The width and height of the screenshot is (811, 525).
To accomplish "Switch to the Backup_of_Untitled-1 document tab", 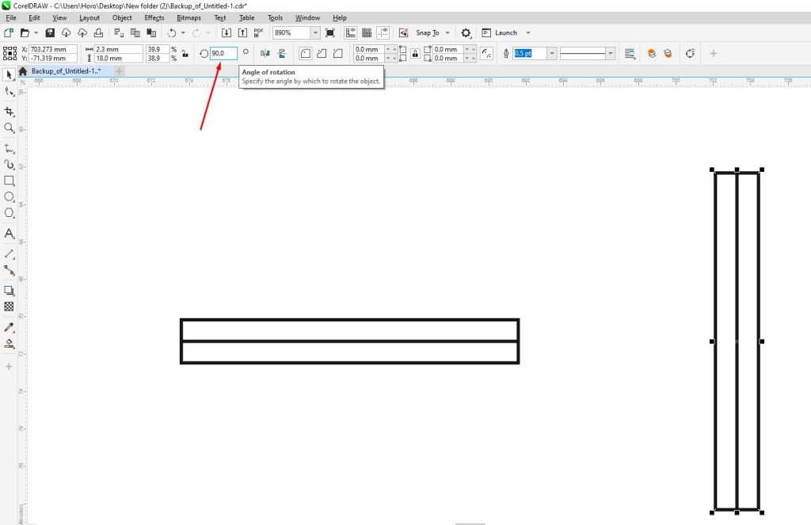I will click(67, 70).
